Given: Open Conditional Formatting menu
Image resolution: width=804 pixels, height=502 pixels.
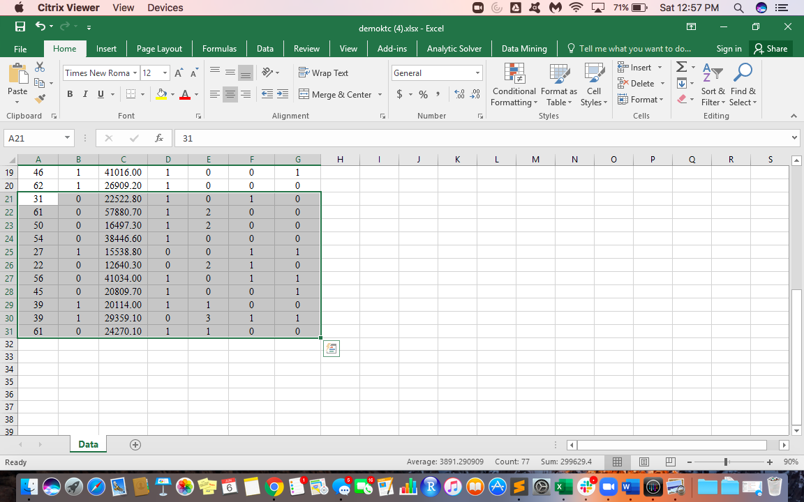Looking at the screenshot, I should coord(514,85).
